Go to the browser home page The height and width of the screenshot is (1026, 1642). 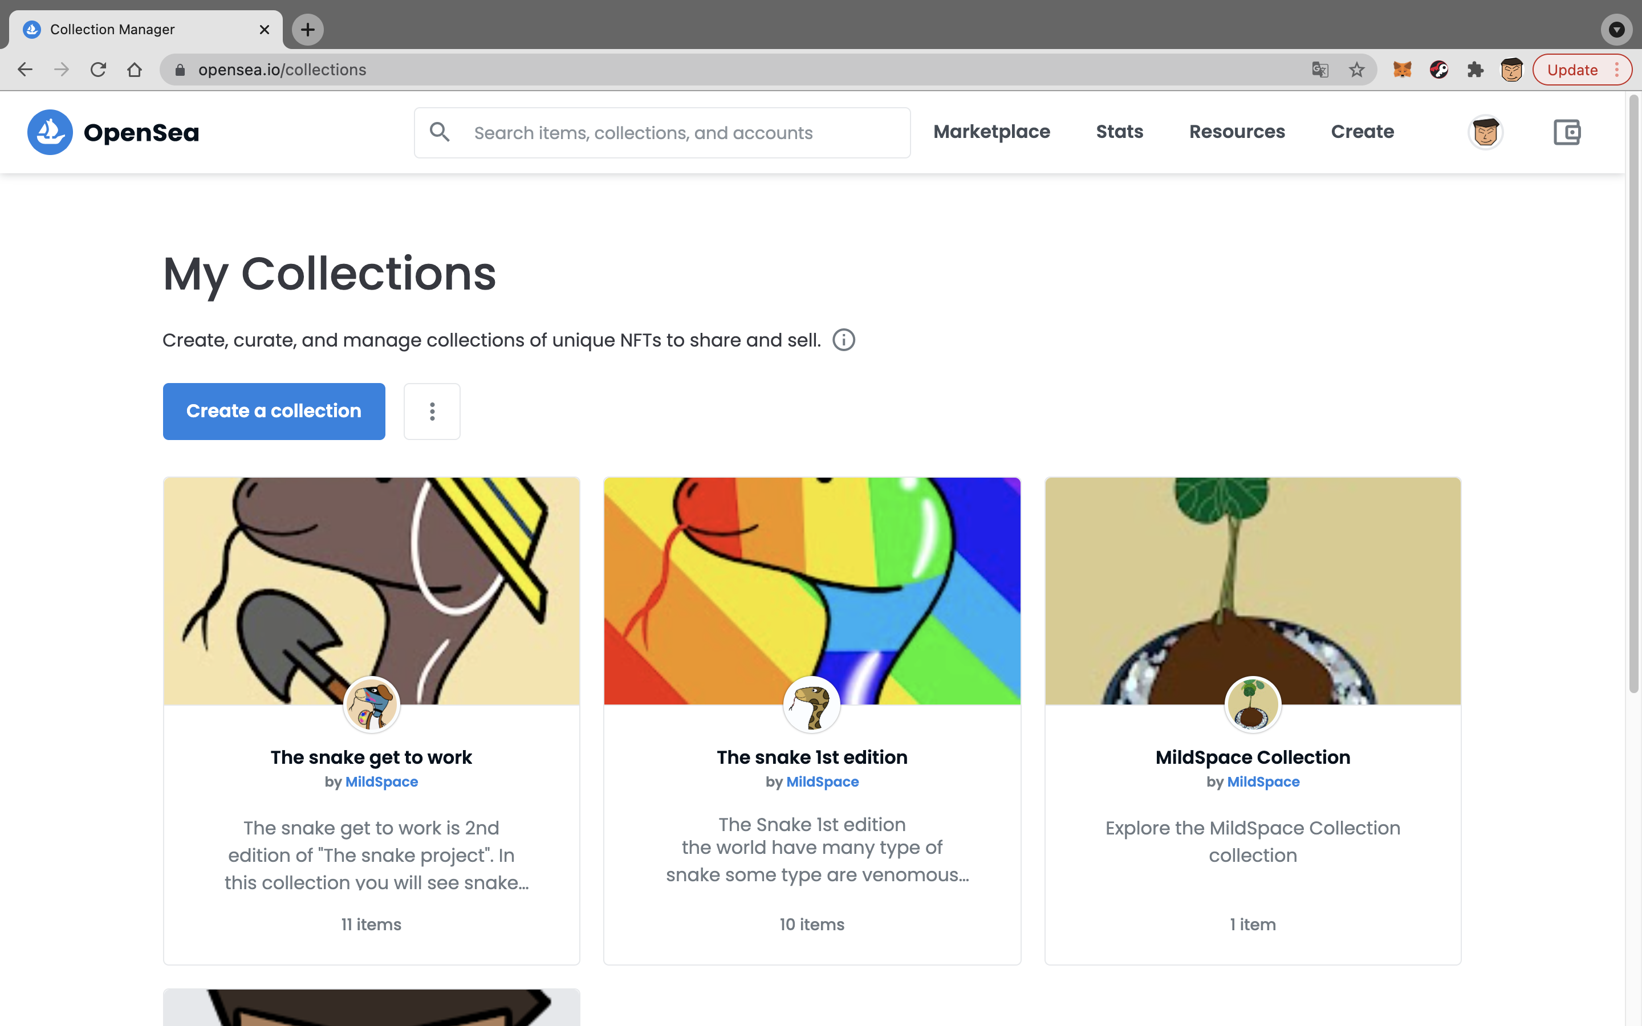[135, 70]
